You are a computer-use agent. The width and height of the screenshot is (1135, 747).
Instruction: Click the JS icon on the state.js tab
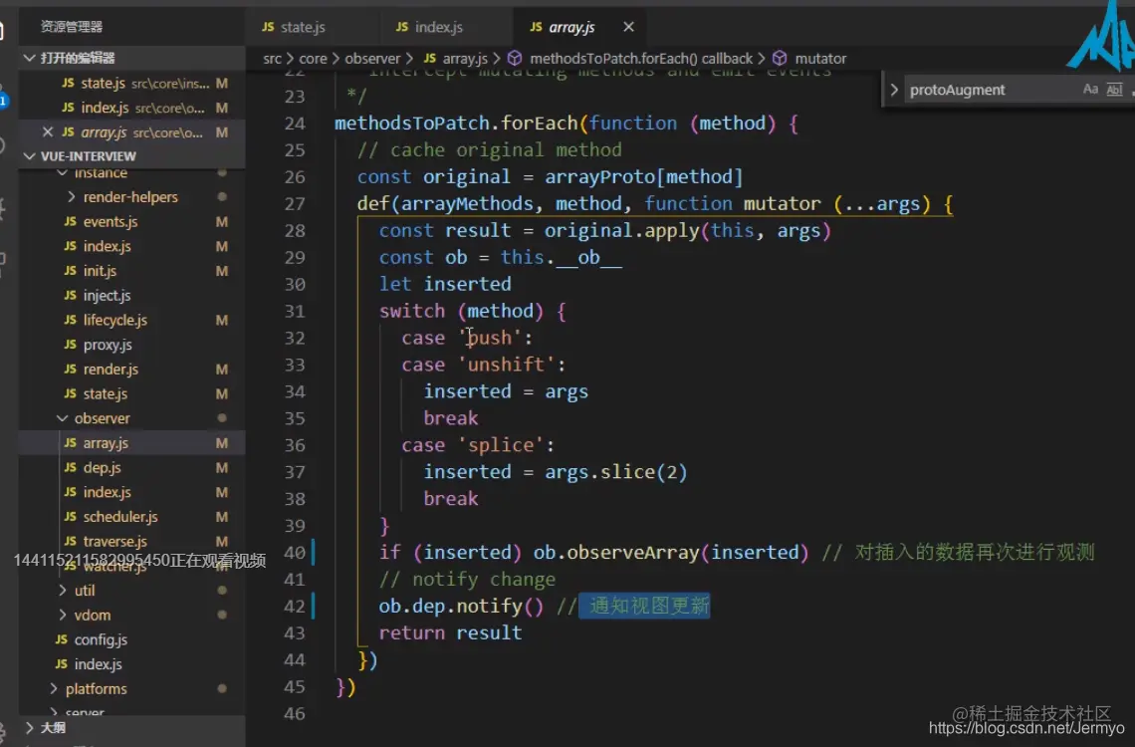coord(268,28)
